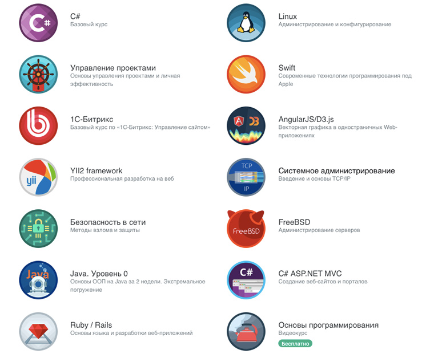Select the Yii framework logo icon
Image resolution: width=434 pixels, height=358 pixels.
(x=38, y=177)
